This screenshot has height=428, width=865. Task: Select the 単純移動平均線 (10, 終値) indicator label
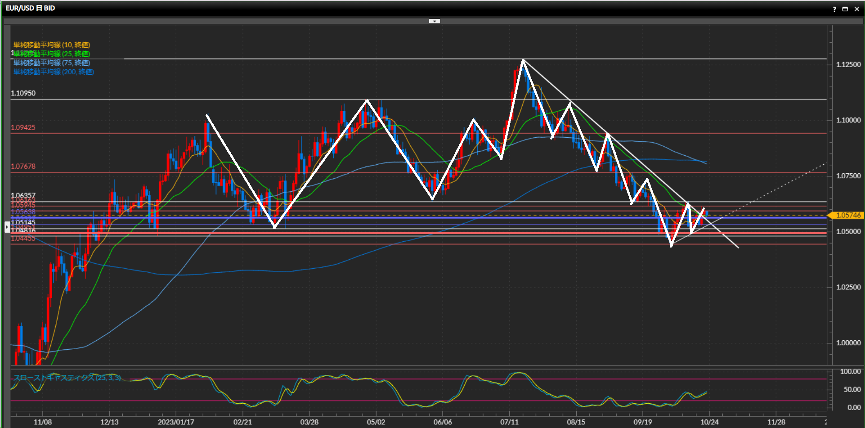point(52,45)
